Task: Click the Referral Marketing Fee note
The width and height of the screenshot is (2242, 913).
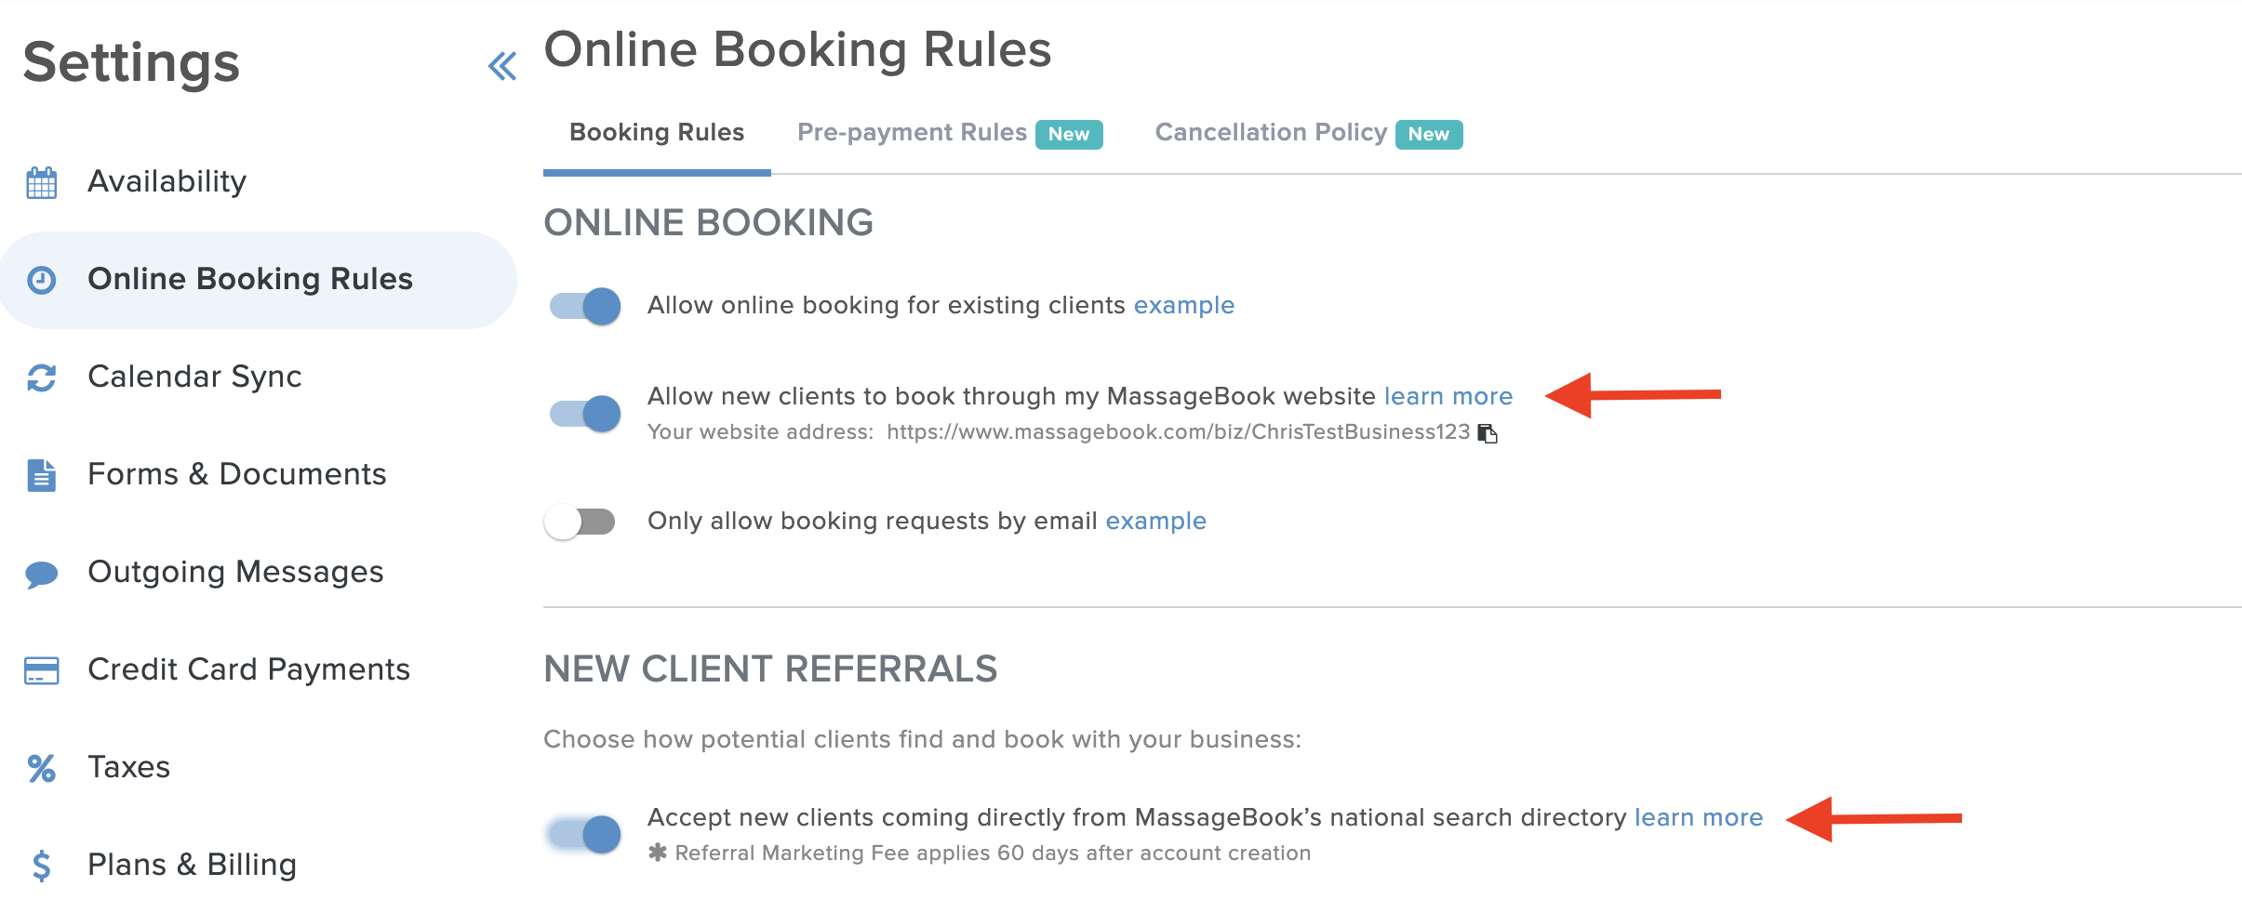Action: [x=980, y=853]
